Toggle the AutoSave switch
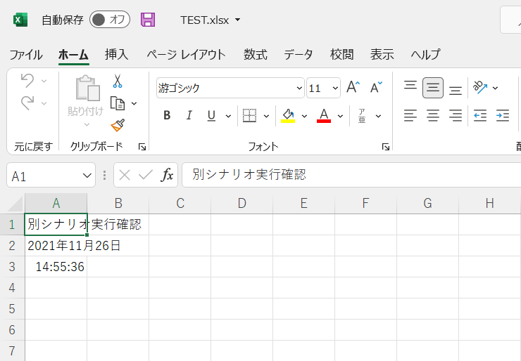 click(110, 20)
